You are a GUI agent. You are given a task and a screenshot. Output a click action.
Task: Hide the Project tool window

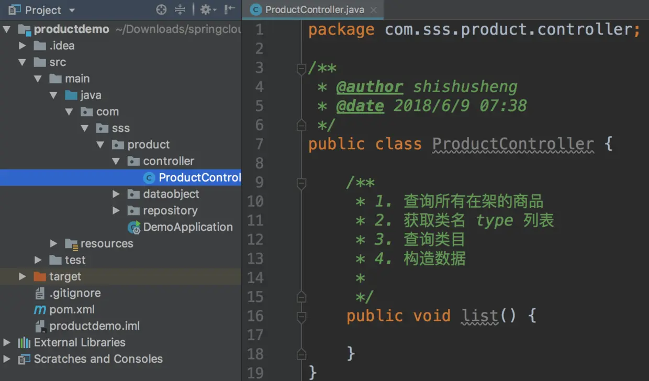click(229, 9)
